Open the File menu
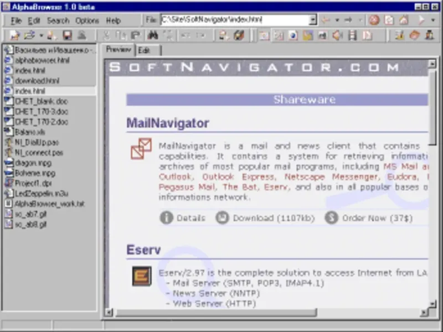443x332 pixels. pyautogui.click(x=16, y=20)
